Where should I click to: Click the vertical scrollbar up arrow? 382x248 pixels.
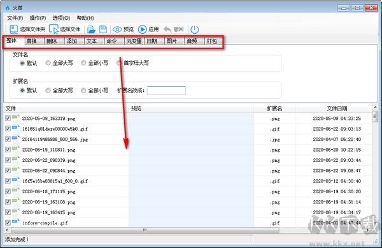375,107
